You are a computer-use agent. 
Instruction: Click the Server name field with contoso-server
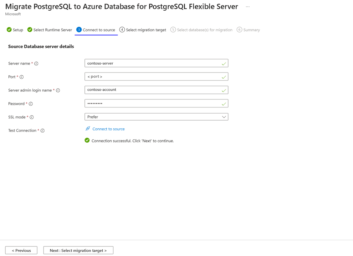[156, 63]
